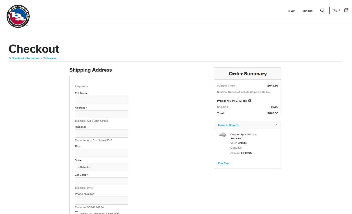Click the Color: Orange text

238,143
